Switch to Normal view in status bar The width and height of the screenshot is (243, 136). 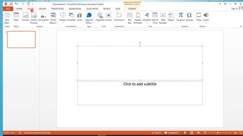(185, 133)
